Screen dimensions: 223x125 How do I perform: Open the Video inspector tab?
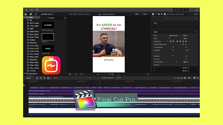(159, 14)
